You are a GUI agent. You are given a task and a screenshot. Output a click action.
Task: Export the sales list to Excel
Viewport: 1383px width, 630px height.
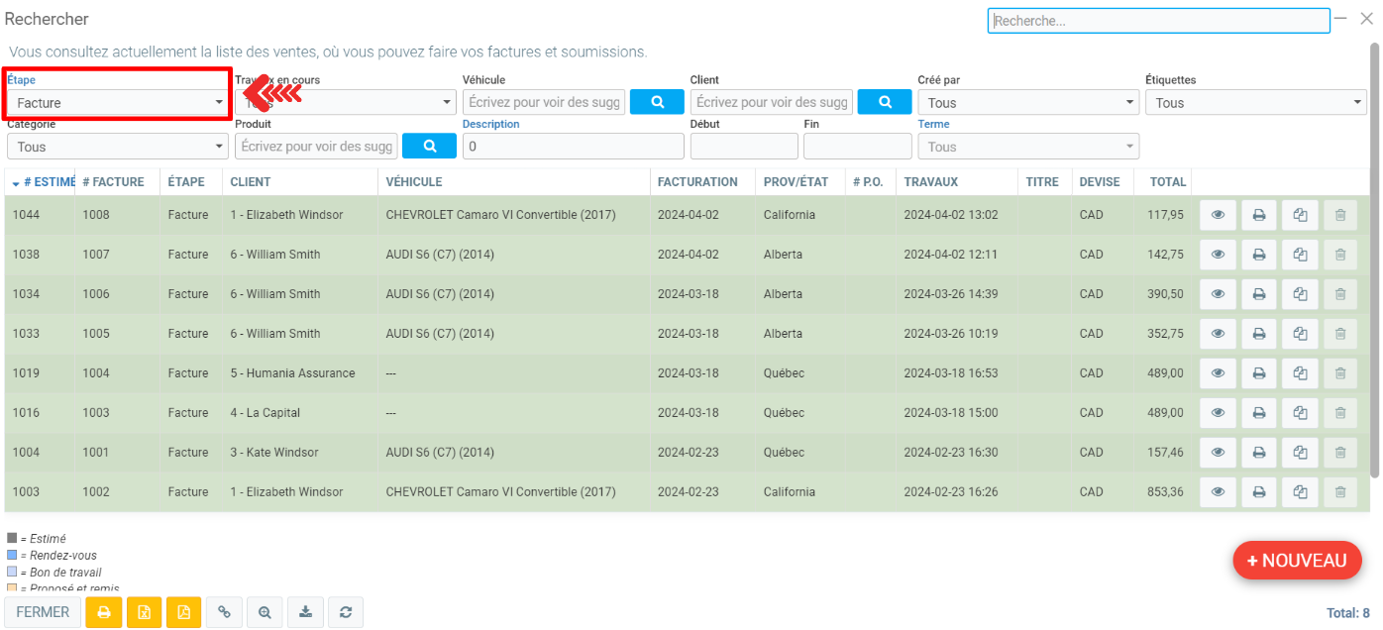(144, 612)
